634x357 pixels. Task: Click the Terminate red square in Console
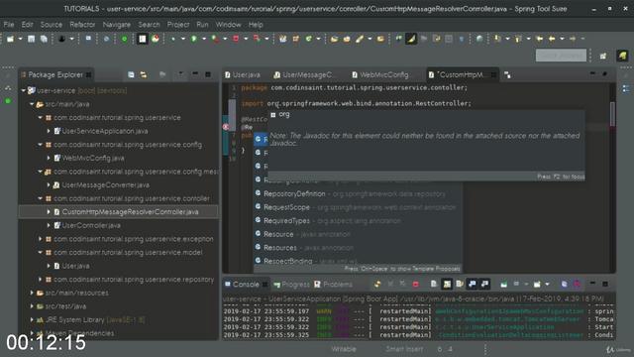tap(416, 285)
